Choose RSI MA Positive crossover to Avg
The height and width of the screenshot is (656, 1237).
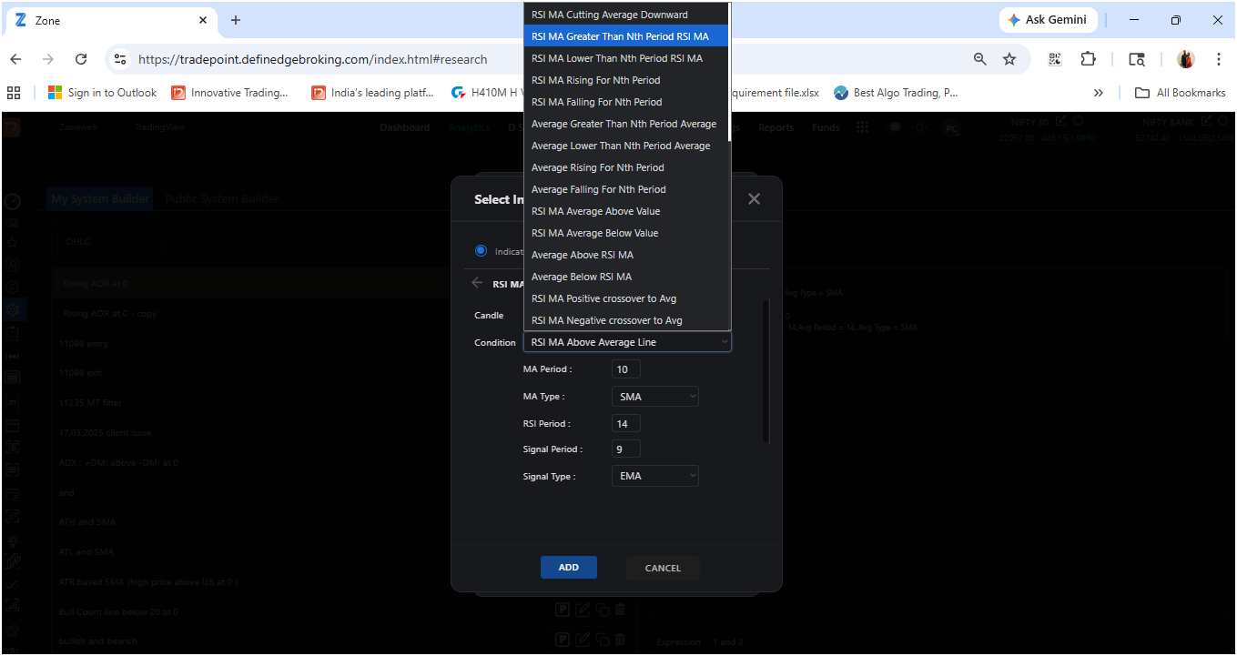point(627,298)
